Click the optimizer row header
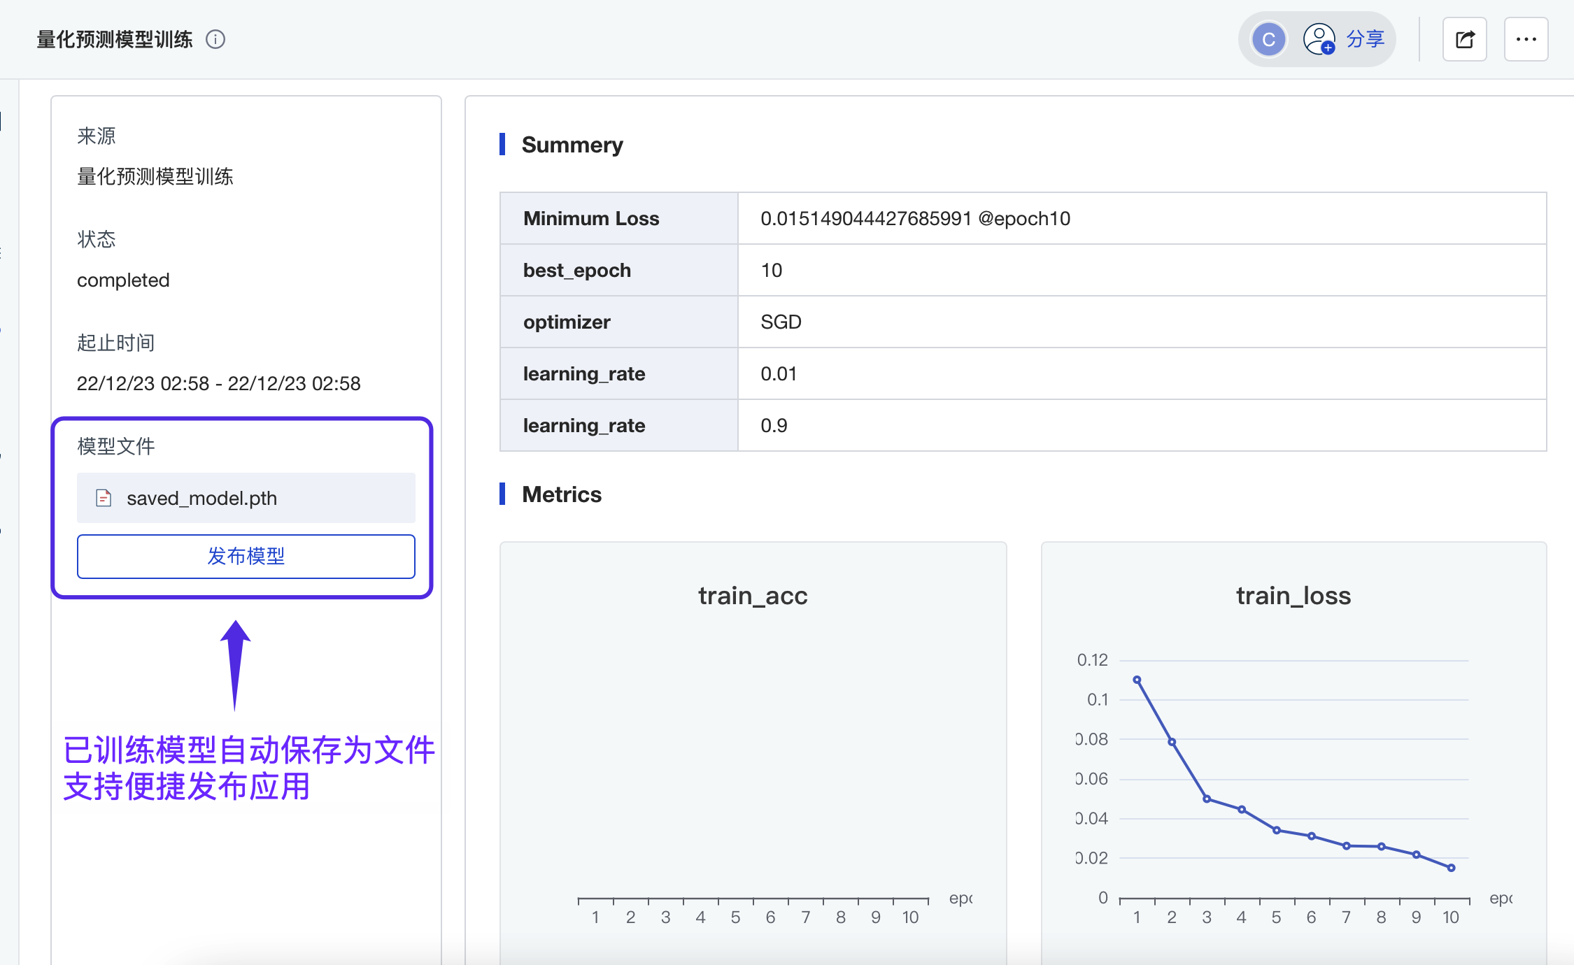1574x965 pixels. coord(619,322)
